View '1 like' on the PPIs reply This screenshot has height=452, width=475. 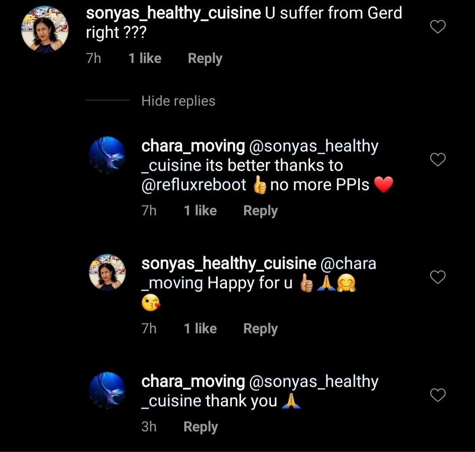point(200,210)
